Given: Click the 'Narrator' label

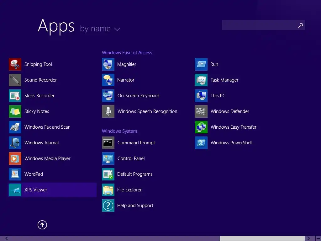Looking at the screenshot, I should pyautogui.click(x=126, y=80).
